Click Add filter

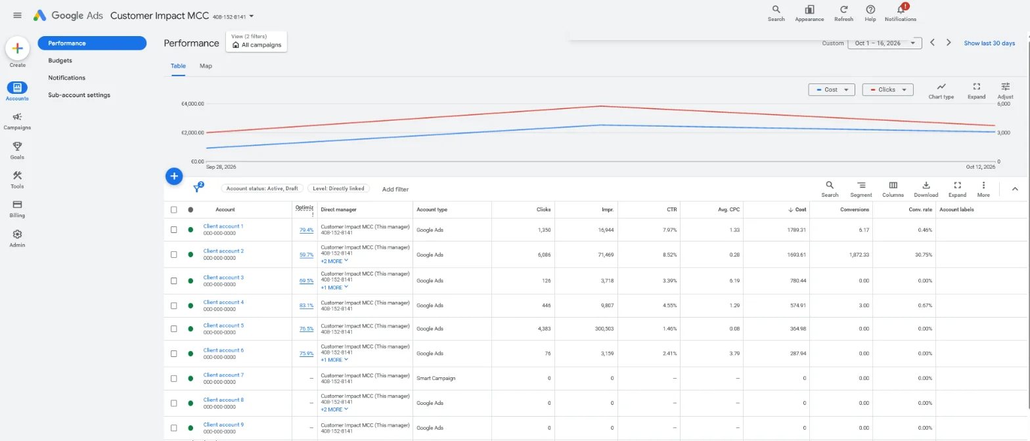395,189
